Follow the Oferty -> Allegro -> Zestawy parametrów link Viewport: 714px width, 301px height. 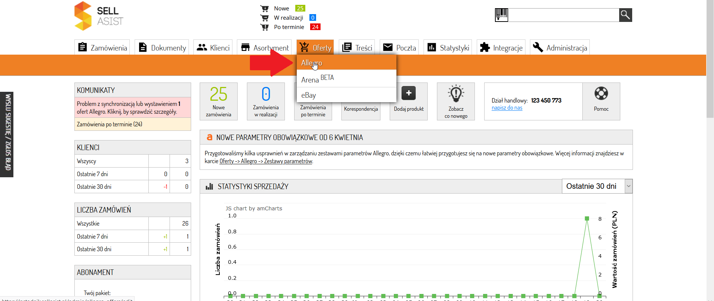pyautogui.click(x=266, y=161)
